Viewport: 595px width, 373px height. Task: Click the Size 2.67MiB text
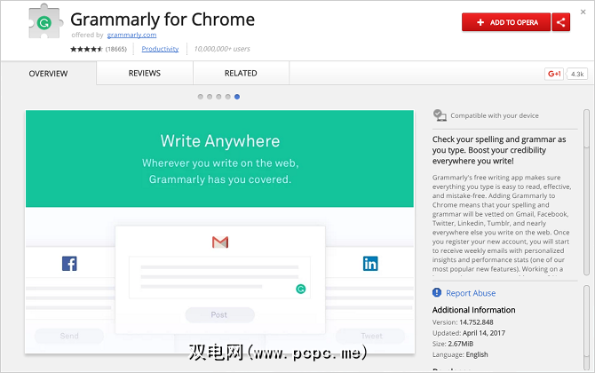click(453, 344)
